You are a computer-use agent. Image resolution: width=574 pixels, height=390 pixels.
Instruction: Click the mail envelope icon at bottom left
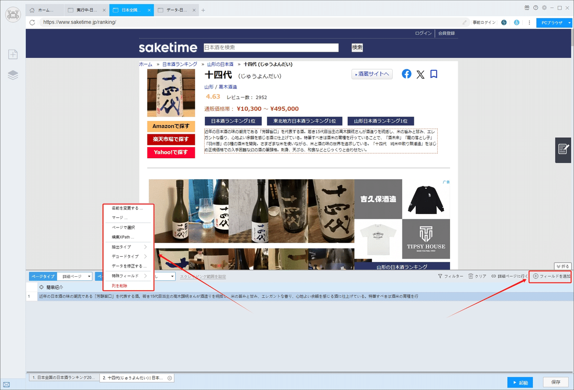click(7, 384)
